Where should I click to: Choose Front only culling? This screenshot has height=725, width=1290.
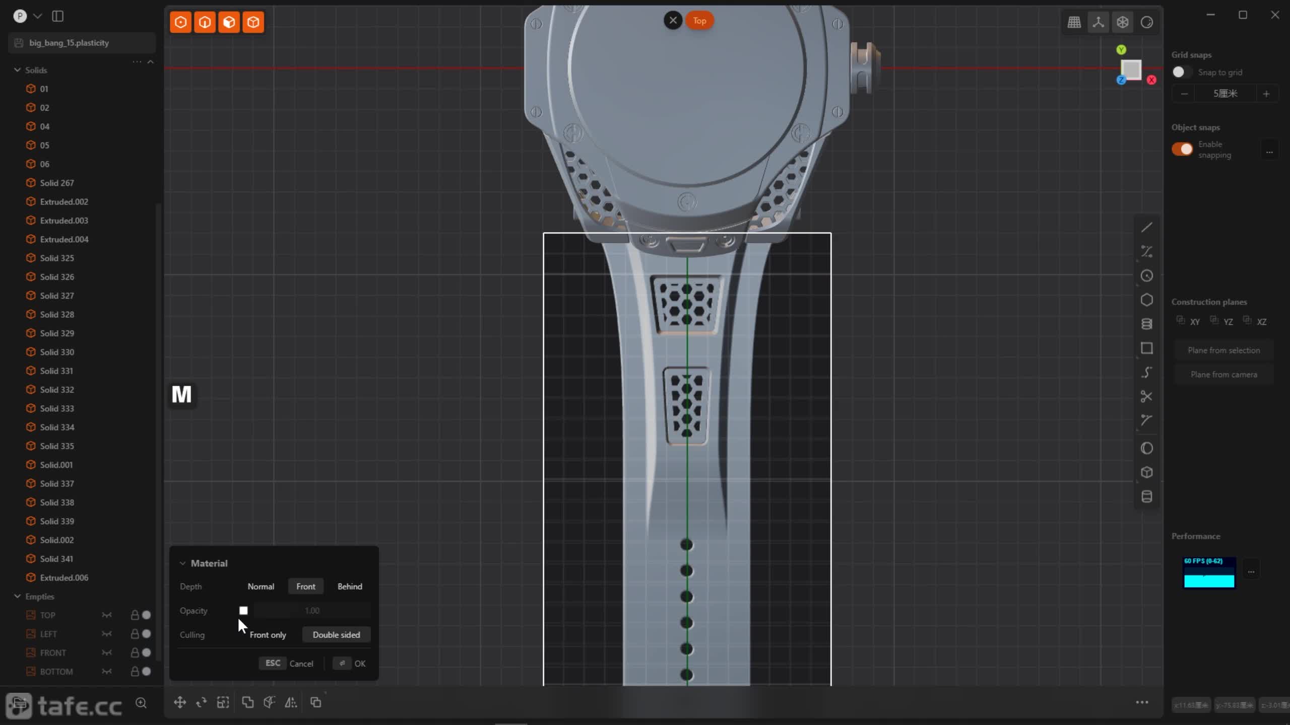click(x=268, y=635)
